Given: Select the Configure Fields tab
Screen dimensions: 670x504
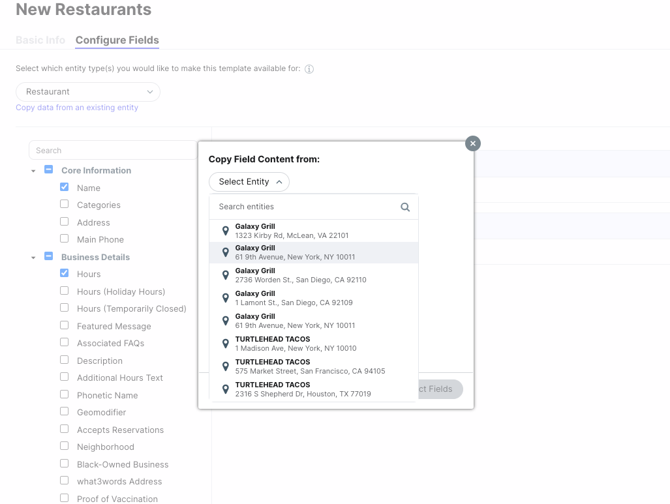Looking at the screenshot, I should pyautogui.click(x=117, y=40).
